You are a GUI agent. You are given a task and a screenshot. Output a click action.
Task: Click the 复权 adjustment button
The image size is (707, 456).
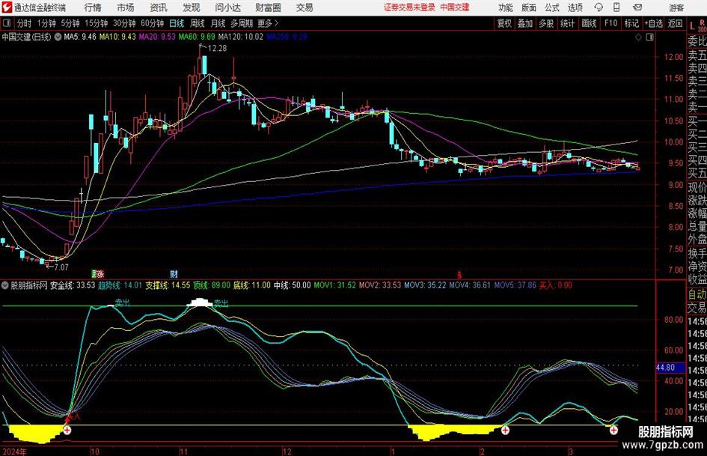pos(504,23)
